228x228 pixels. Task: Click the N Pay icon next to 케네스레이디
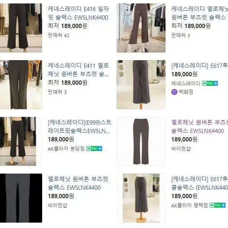point(210,83)
